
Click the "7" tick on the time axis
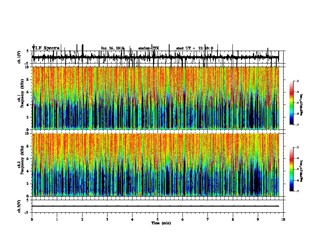coord(208,219)
